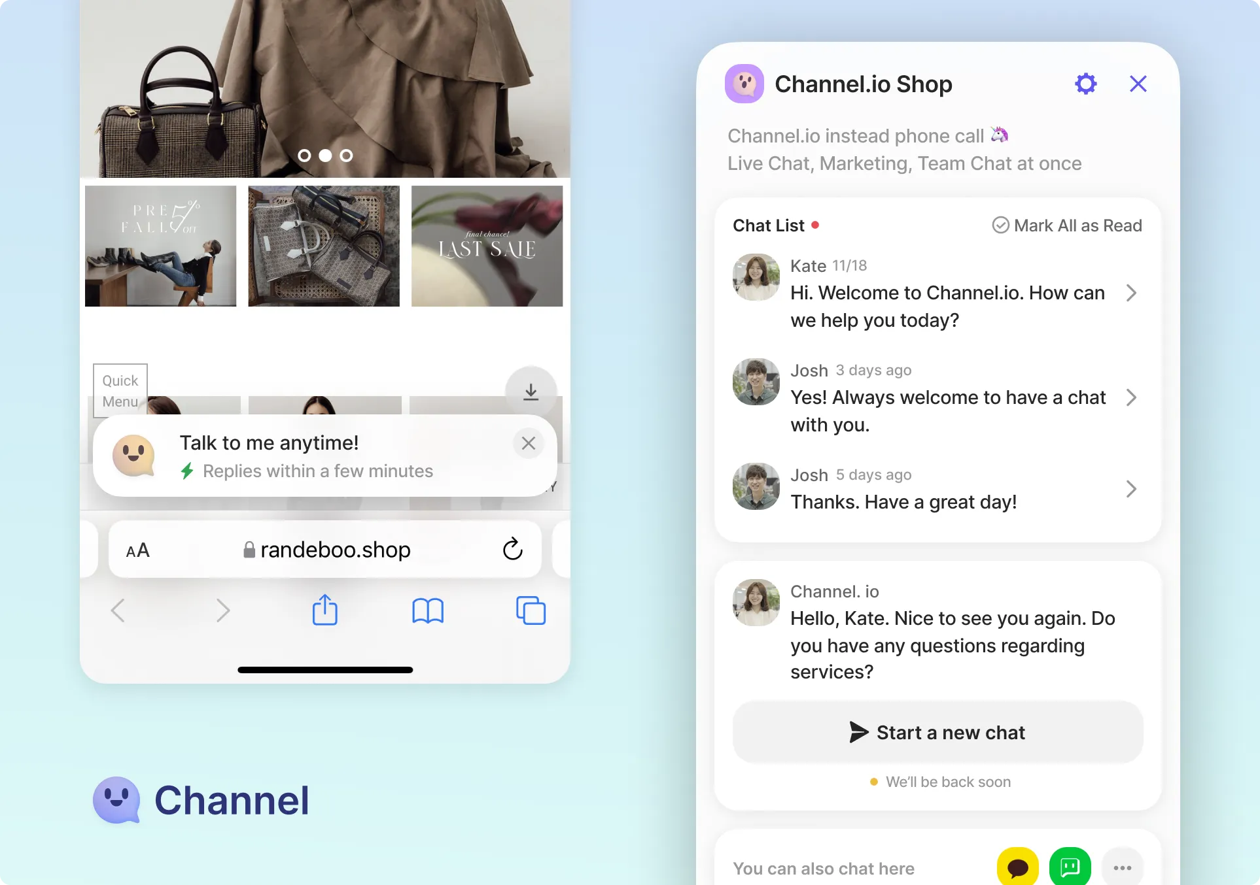Screen dimensions: 1260x885
Task: Open Channel.io Shop settings gear
Action: (1085, 84)
